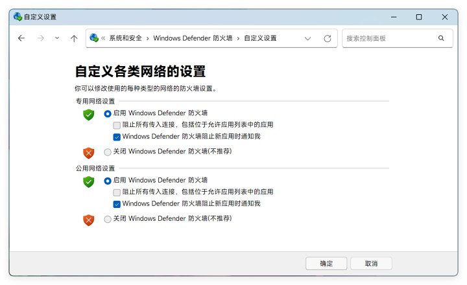467x285 pixels.
Task: Go to 系统和安全 breadcrumb
Action: coord(125,38)
